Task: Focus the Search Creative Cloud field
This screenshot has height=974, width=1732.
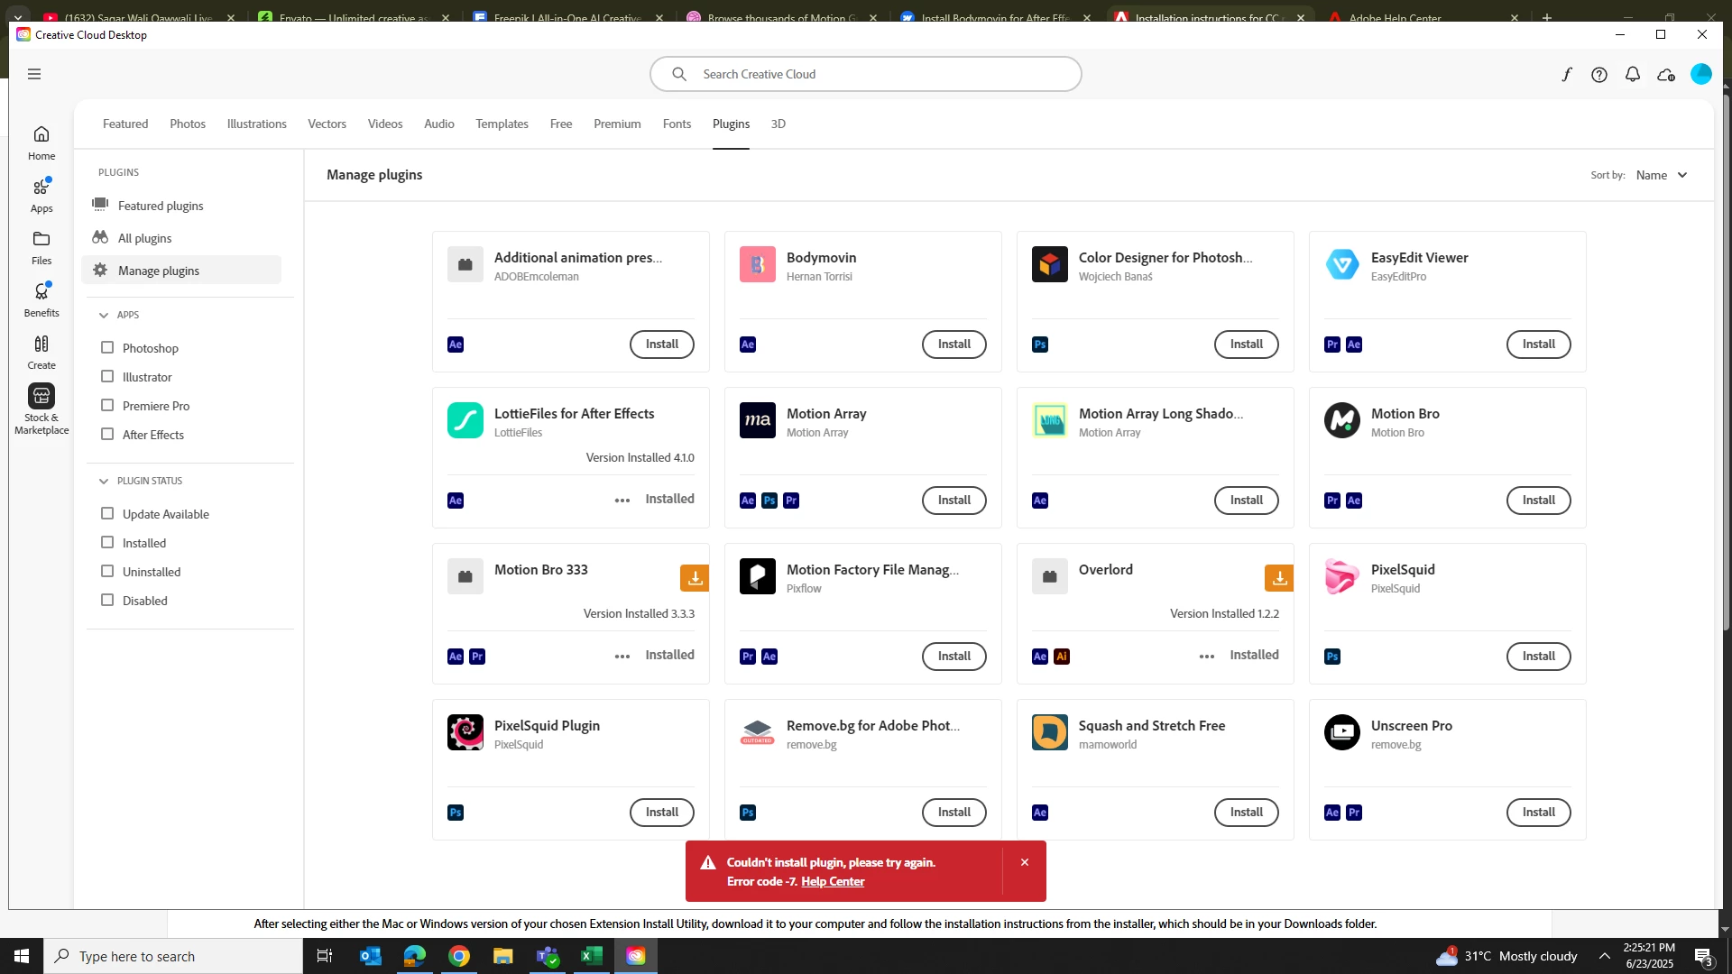Action: 866,74
